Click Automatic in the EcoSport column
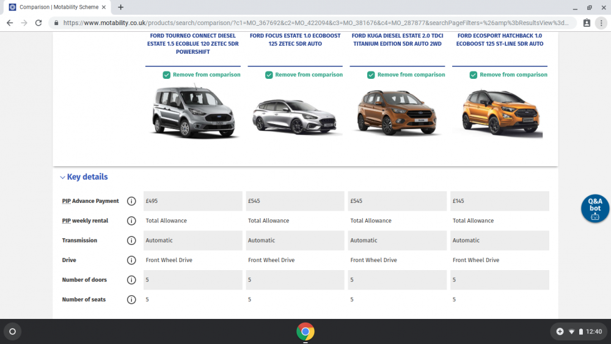This screenshot has height=344, width=611. (x=466, y=240)
